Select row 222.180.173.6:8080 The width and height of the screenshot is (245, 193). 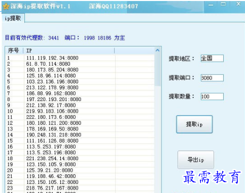(80, 117)
